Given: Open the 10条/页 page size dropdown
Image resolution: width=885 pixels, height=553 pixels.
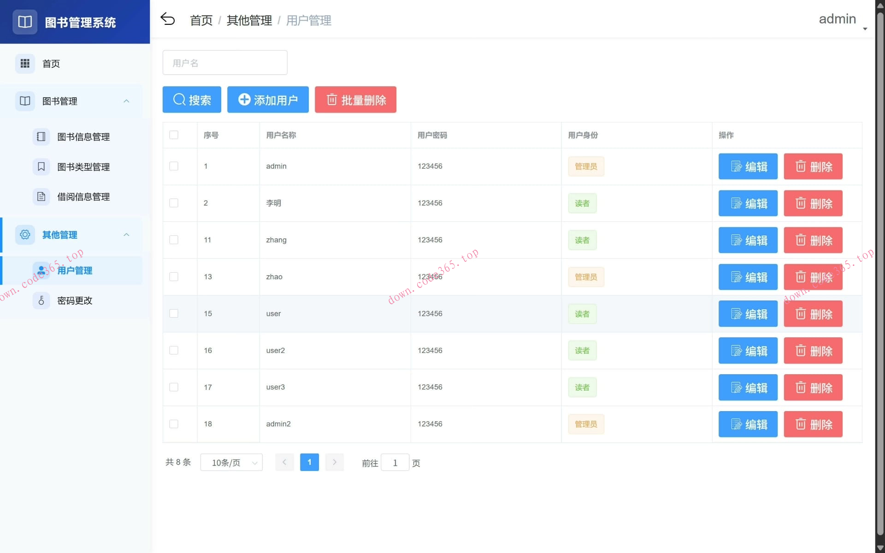Looking at the screenshot, I should coord(231,463).
